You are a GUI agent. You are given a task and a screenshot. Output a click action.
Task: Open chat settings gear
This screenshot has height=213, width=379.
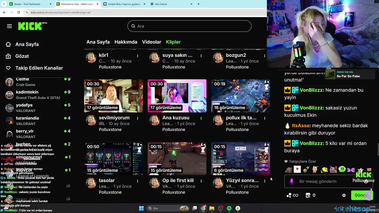click(x=344, y=195)
